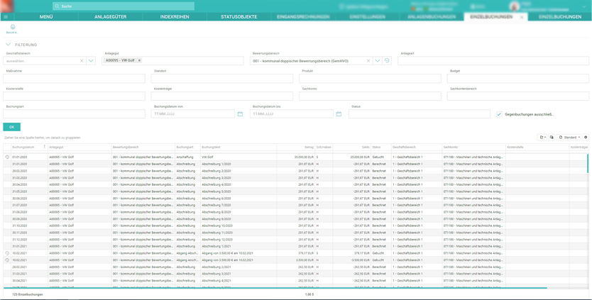
Task: Click the Bericht print icon
Action: pos(12,28)
